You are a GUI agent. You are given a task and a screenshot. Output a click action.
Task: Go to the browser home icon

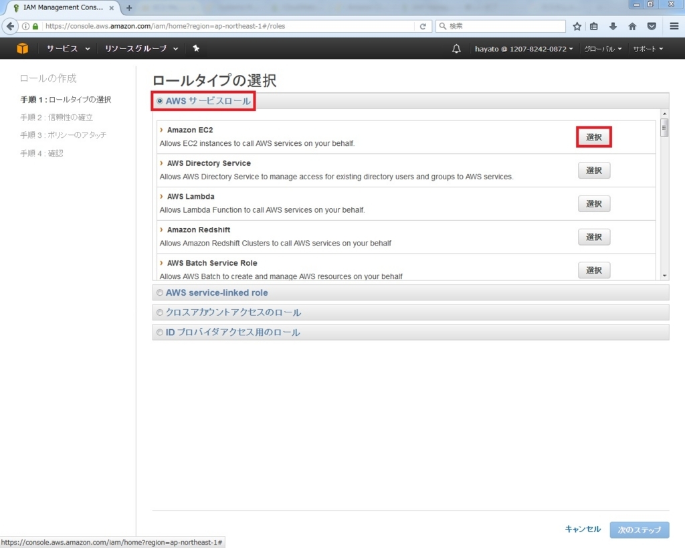click(632, 26)
